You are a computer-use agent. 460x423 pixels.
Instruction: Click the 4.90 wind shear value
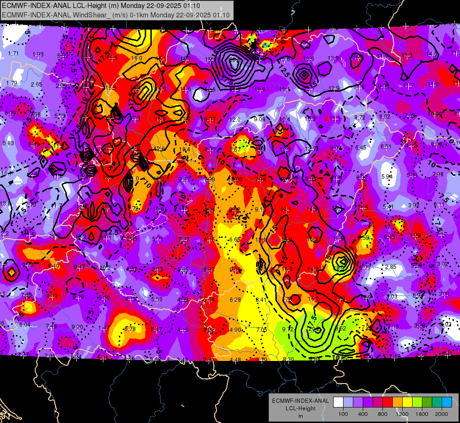tap(235, 329)
